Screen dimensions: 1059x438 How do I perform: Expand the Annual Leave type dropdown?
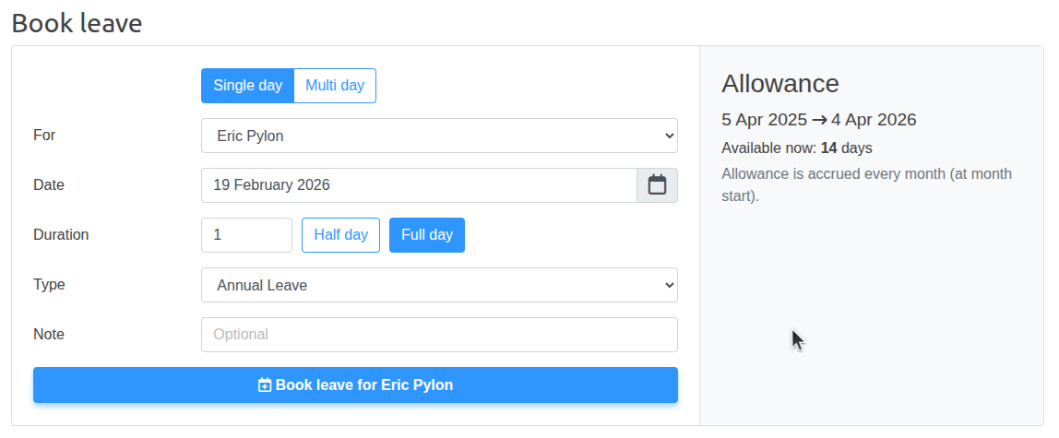[x=439, y=285]
